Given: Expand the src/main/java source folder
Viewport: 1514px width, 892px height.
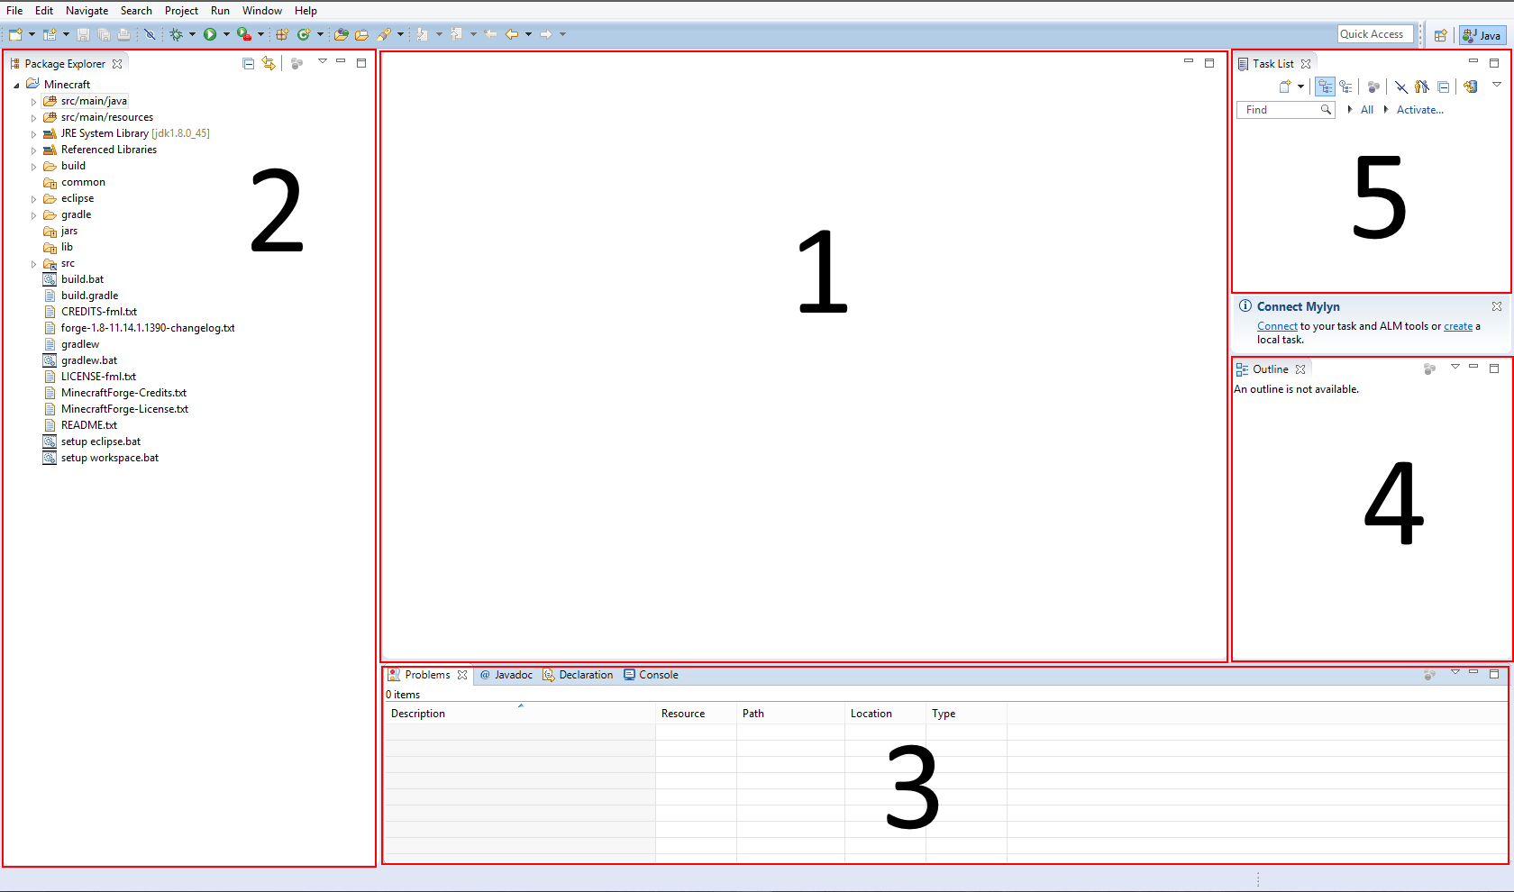Looking at the screenshot, I should pos(34,102).
